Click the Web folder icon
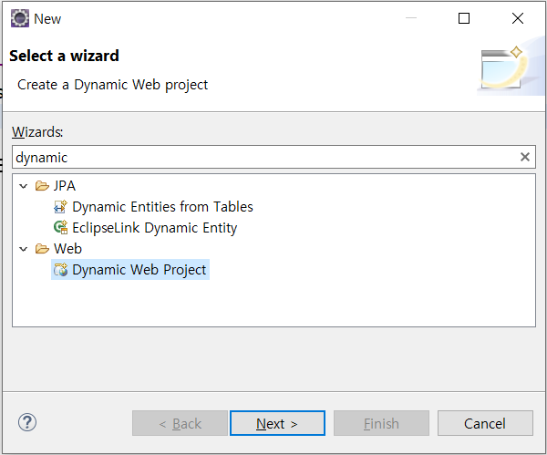Screen dimensions: 547x455 [x=42, y=249]
